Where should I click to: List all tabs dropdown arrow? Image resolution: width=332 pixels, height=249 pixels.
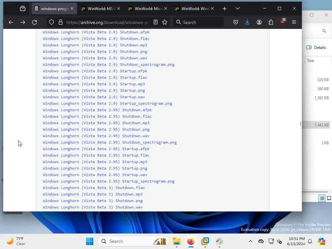(238, 8)
